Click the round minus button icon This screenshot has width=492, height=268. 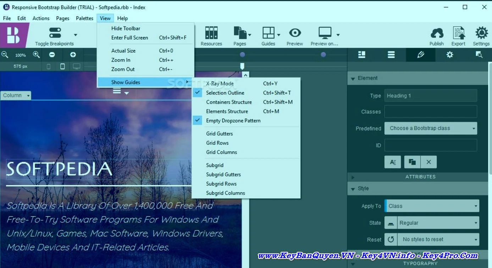[x=52, y=55]
